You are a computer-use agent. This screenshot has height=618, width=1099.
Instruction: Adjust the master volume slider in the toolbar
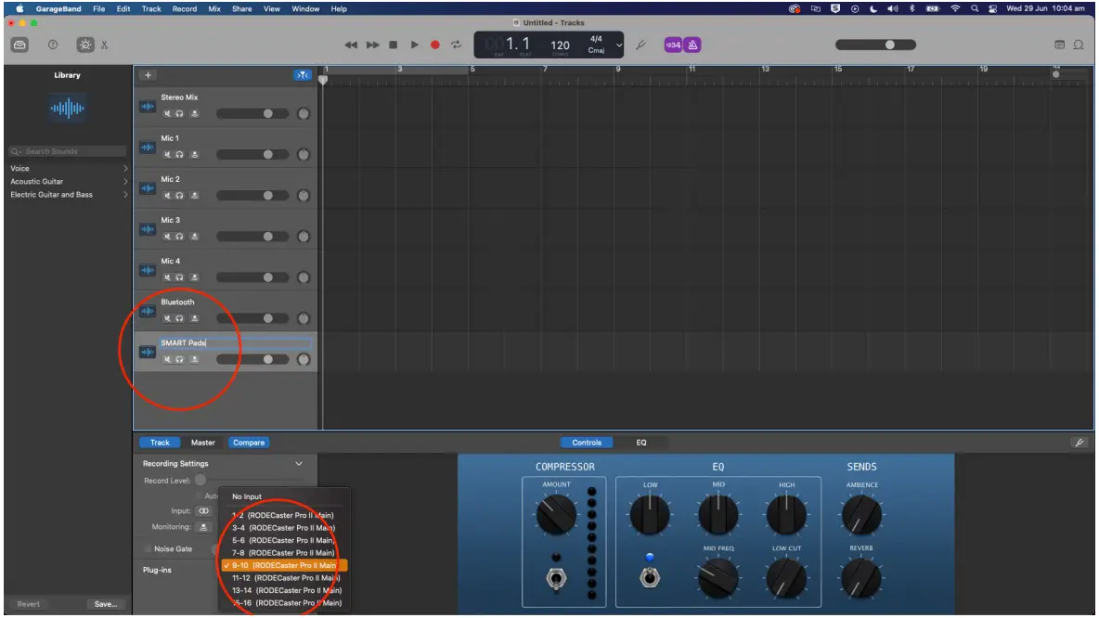(x=888, y=43)
